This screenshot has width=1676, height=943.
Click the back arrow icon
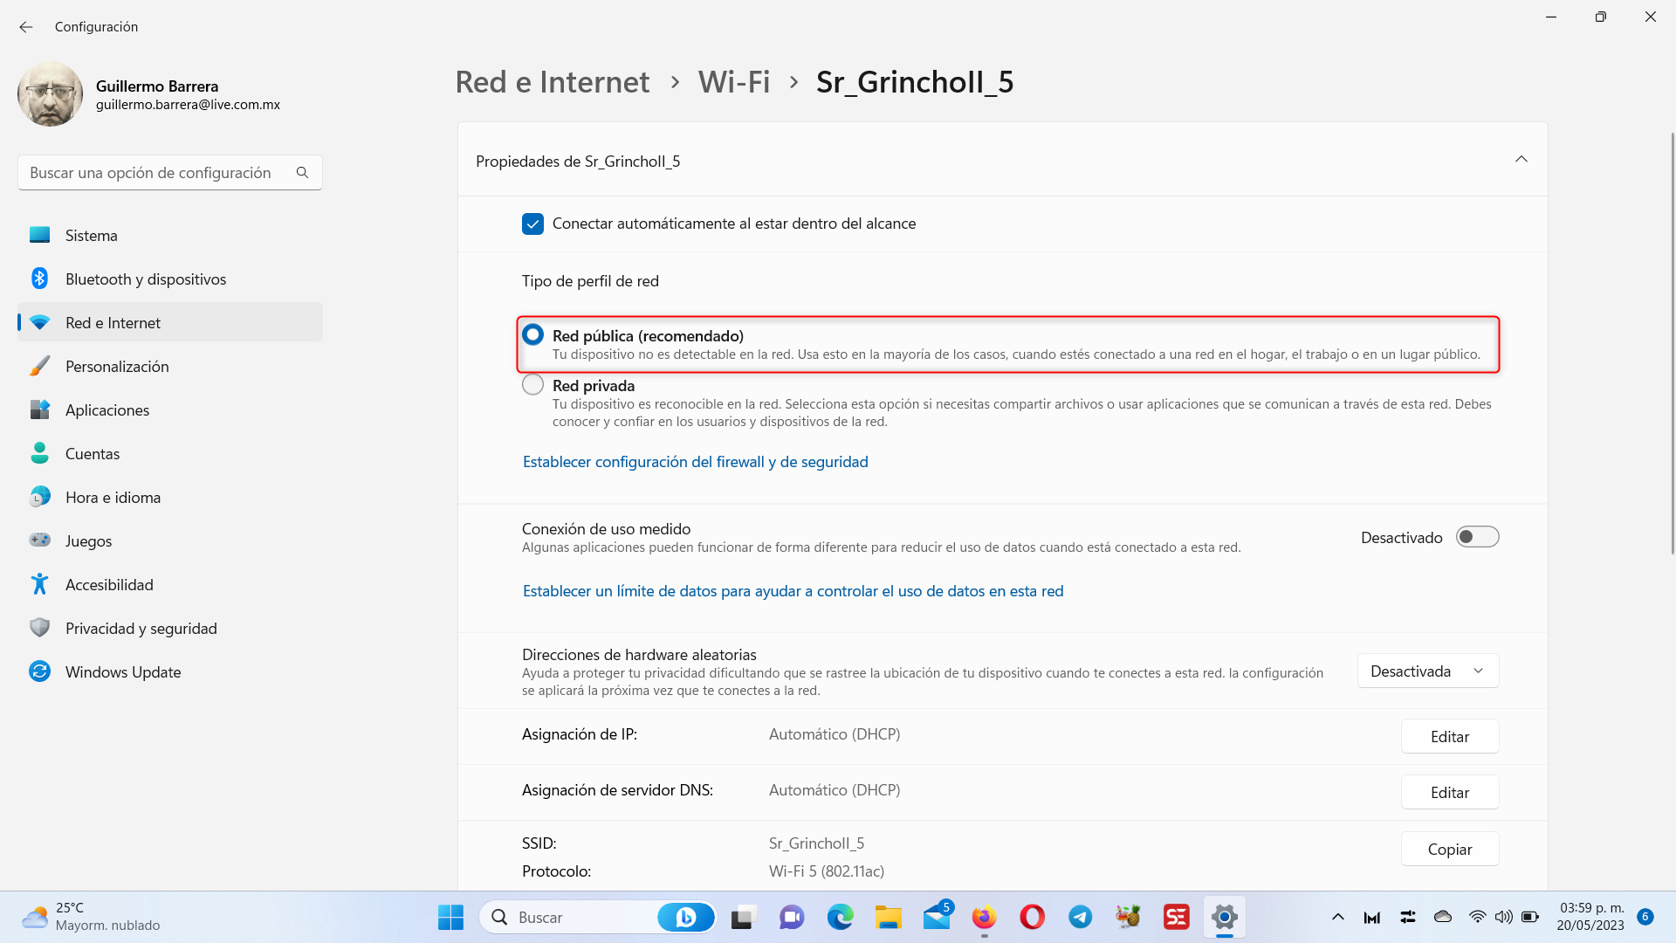point(26,27)
